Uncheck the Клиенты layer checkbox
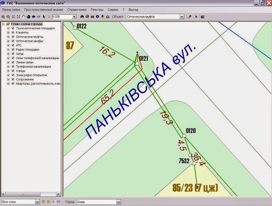The image size is (272, 206). 13,32
